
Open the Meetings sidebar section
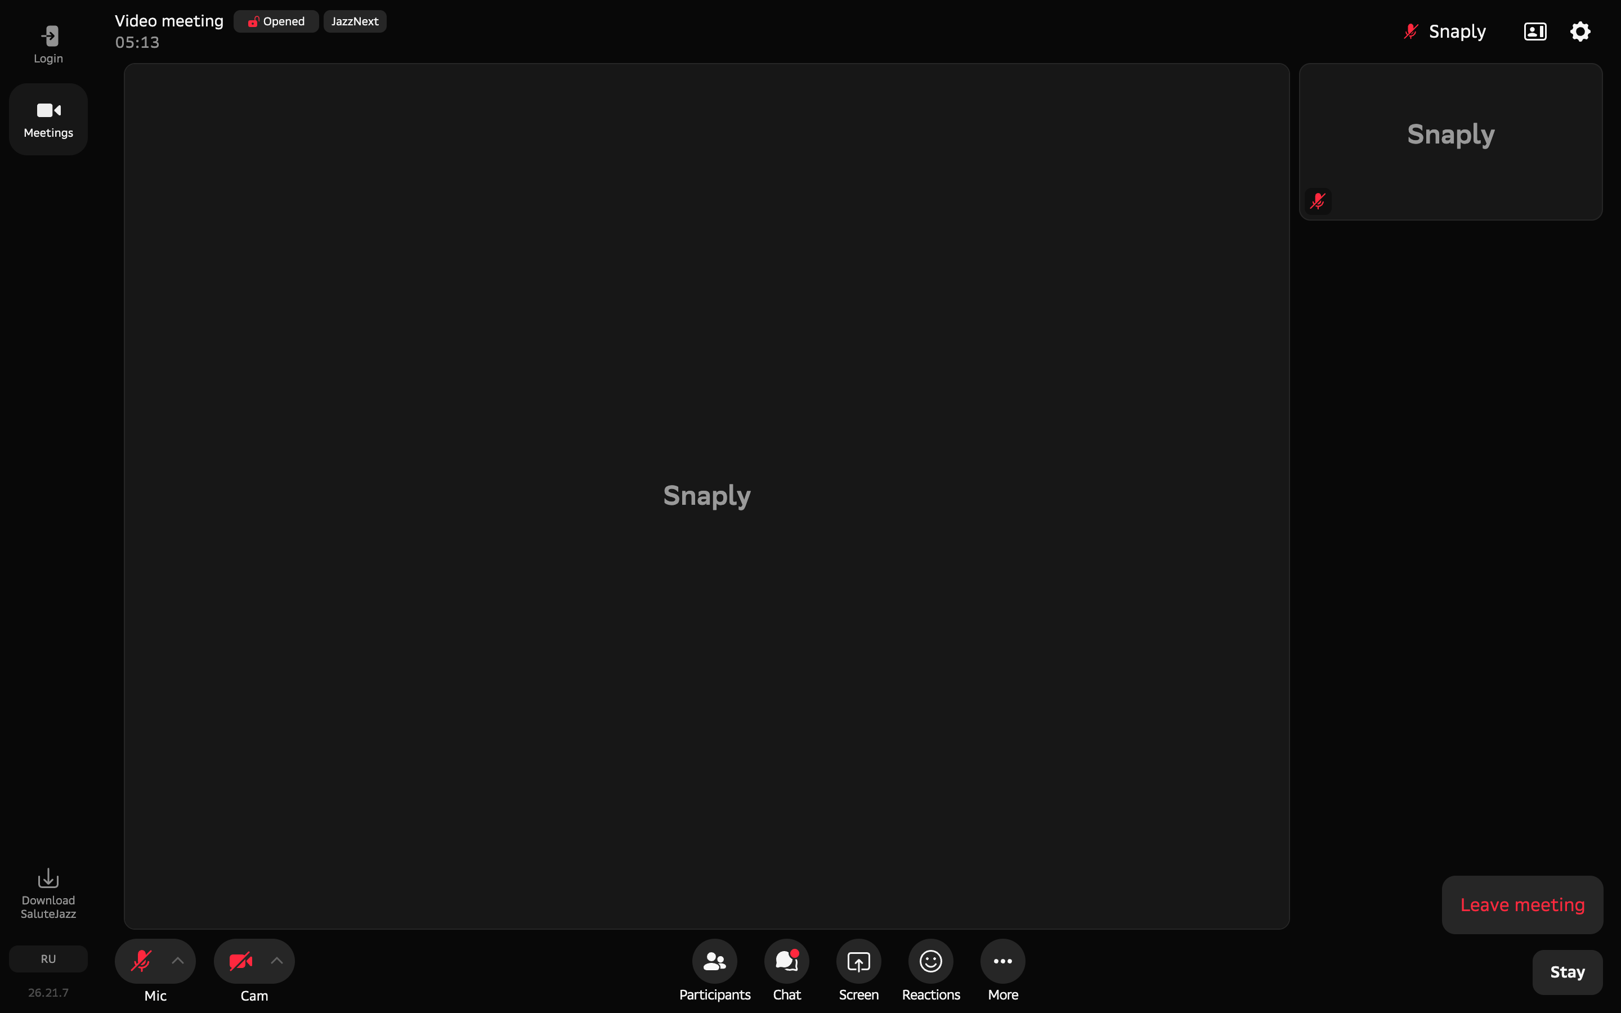[48, 119]
